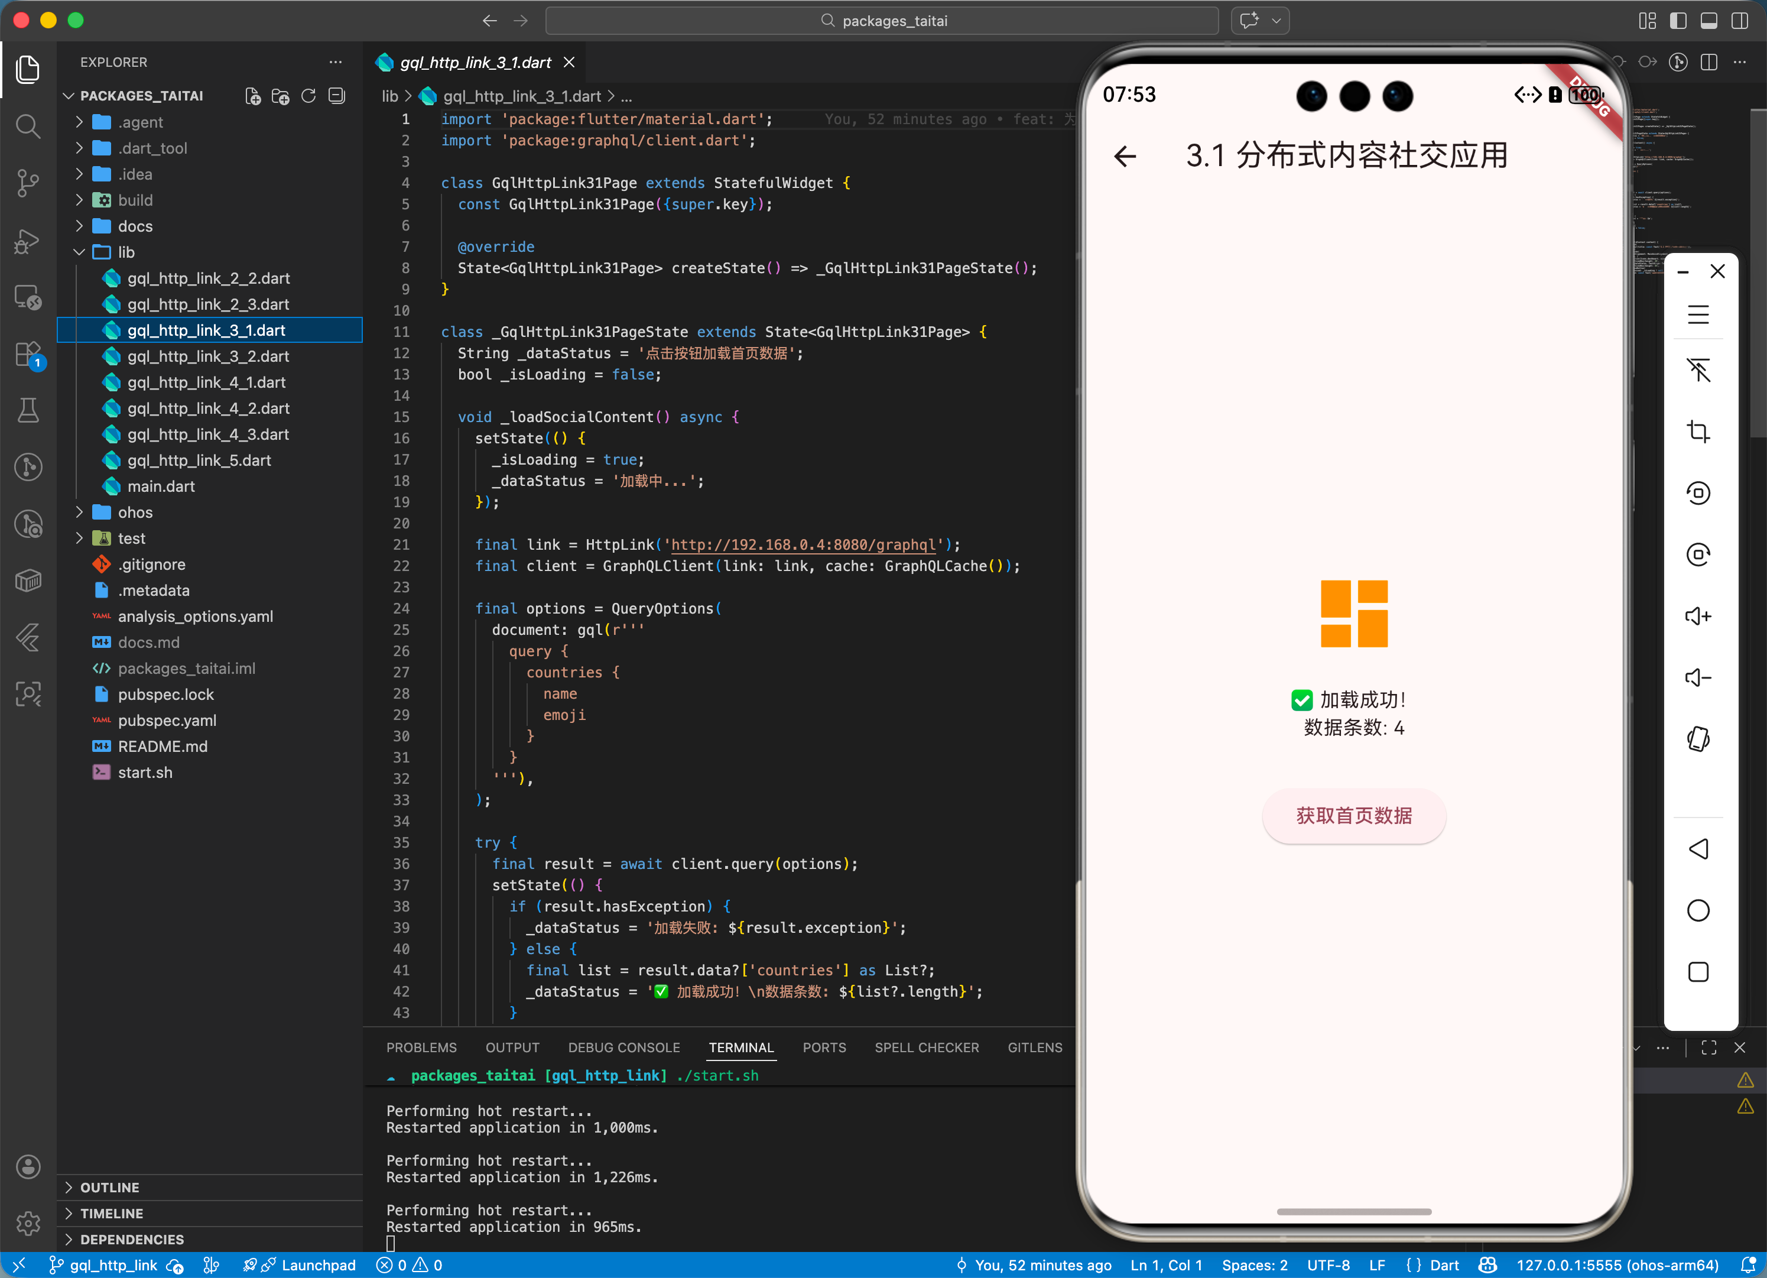Tap the back arrow in the app
The width and height of the screenshot is (1767, 1278).
1124,157
